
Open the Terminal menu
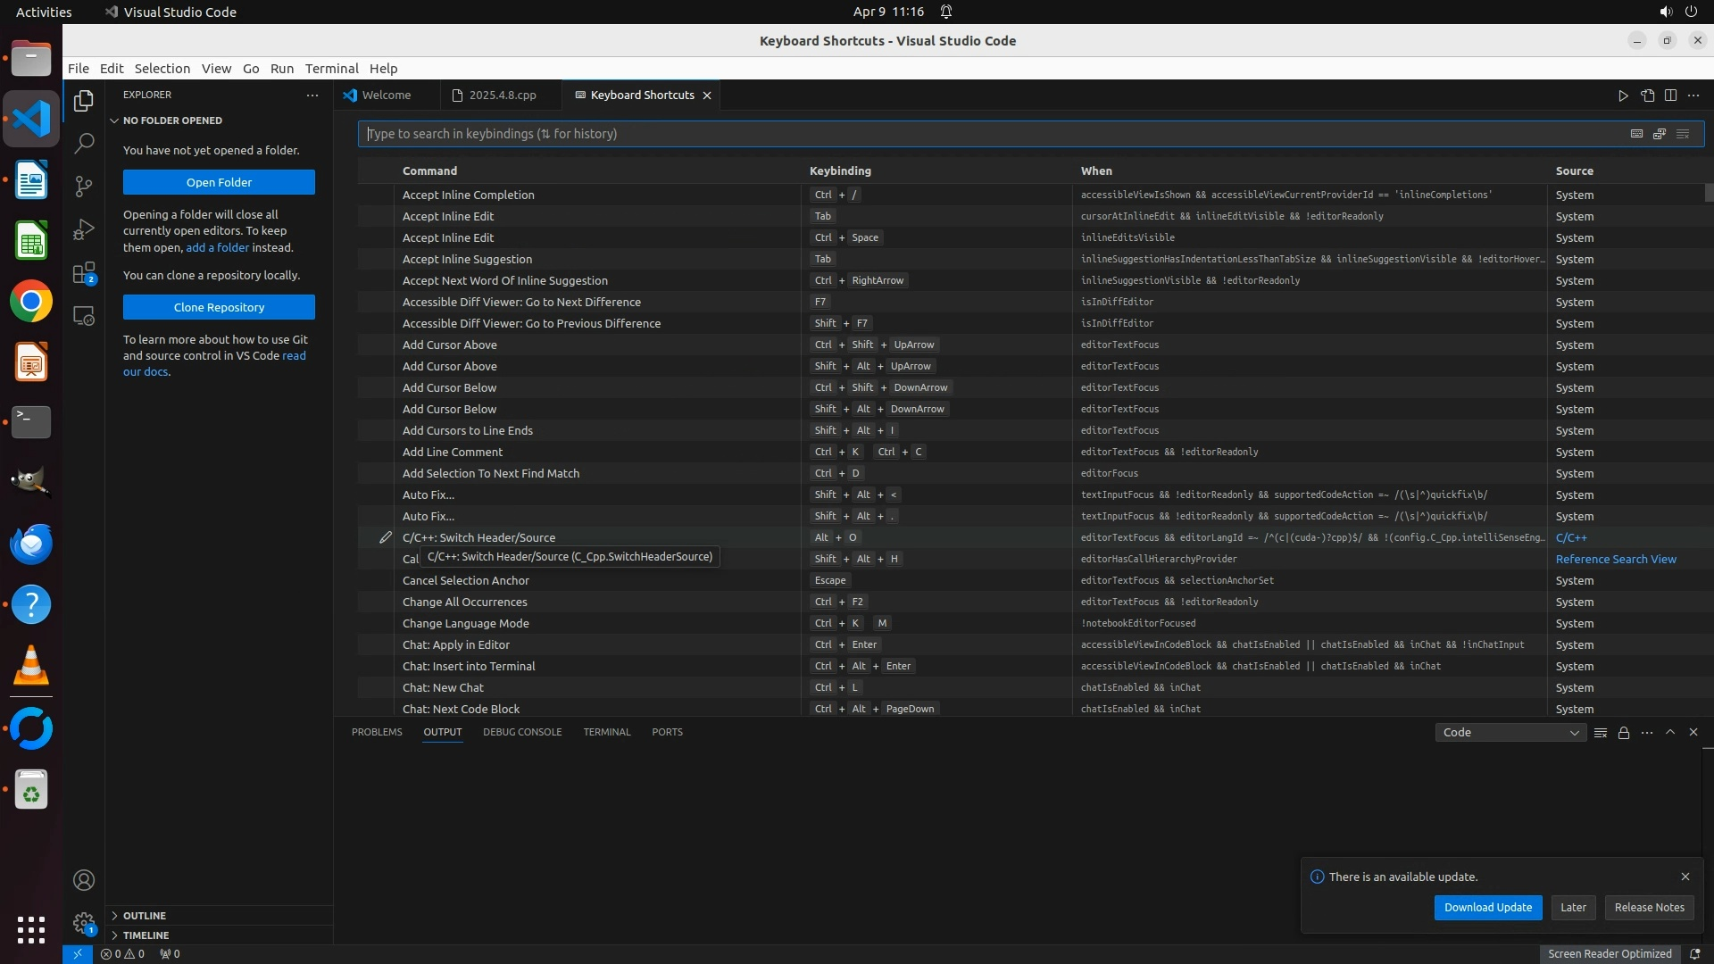331,69
